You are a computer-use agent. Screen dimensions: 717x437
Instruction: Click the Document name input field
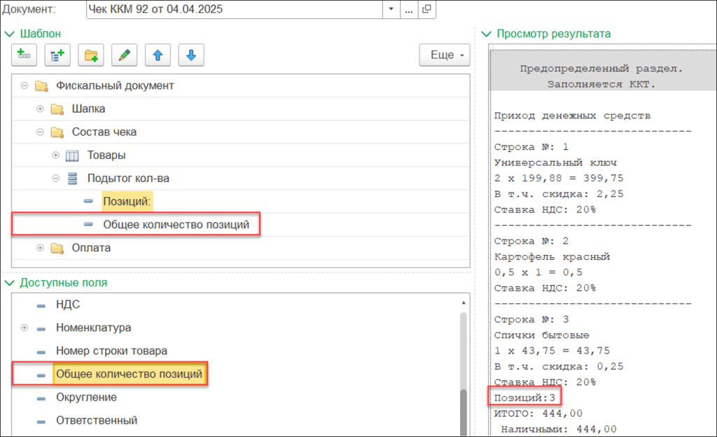click(235, 10)
